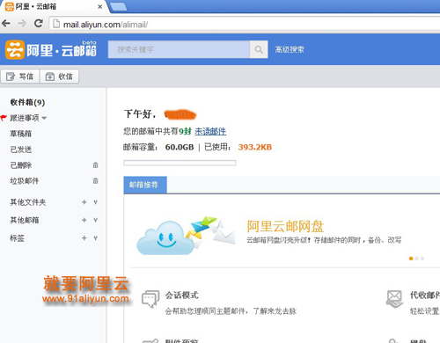Close the 阿里·云邮箱 browser tab
440x343 pixels.
[x=99, y=6]
